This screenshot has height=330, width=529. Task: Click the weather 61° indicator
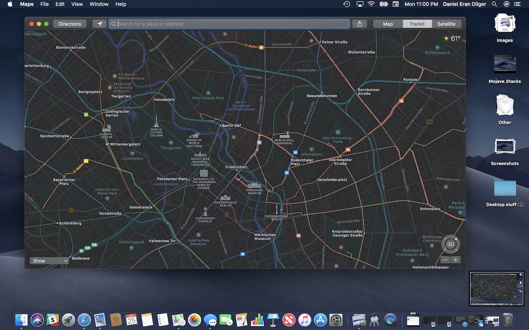pos(452,38)
